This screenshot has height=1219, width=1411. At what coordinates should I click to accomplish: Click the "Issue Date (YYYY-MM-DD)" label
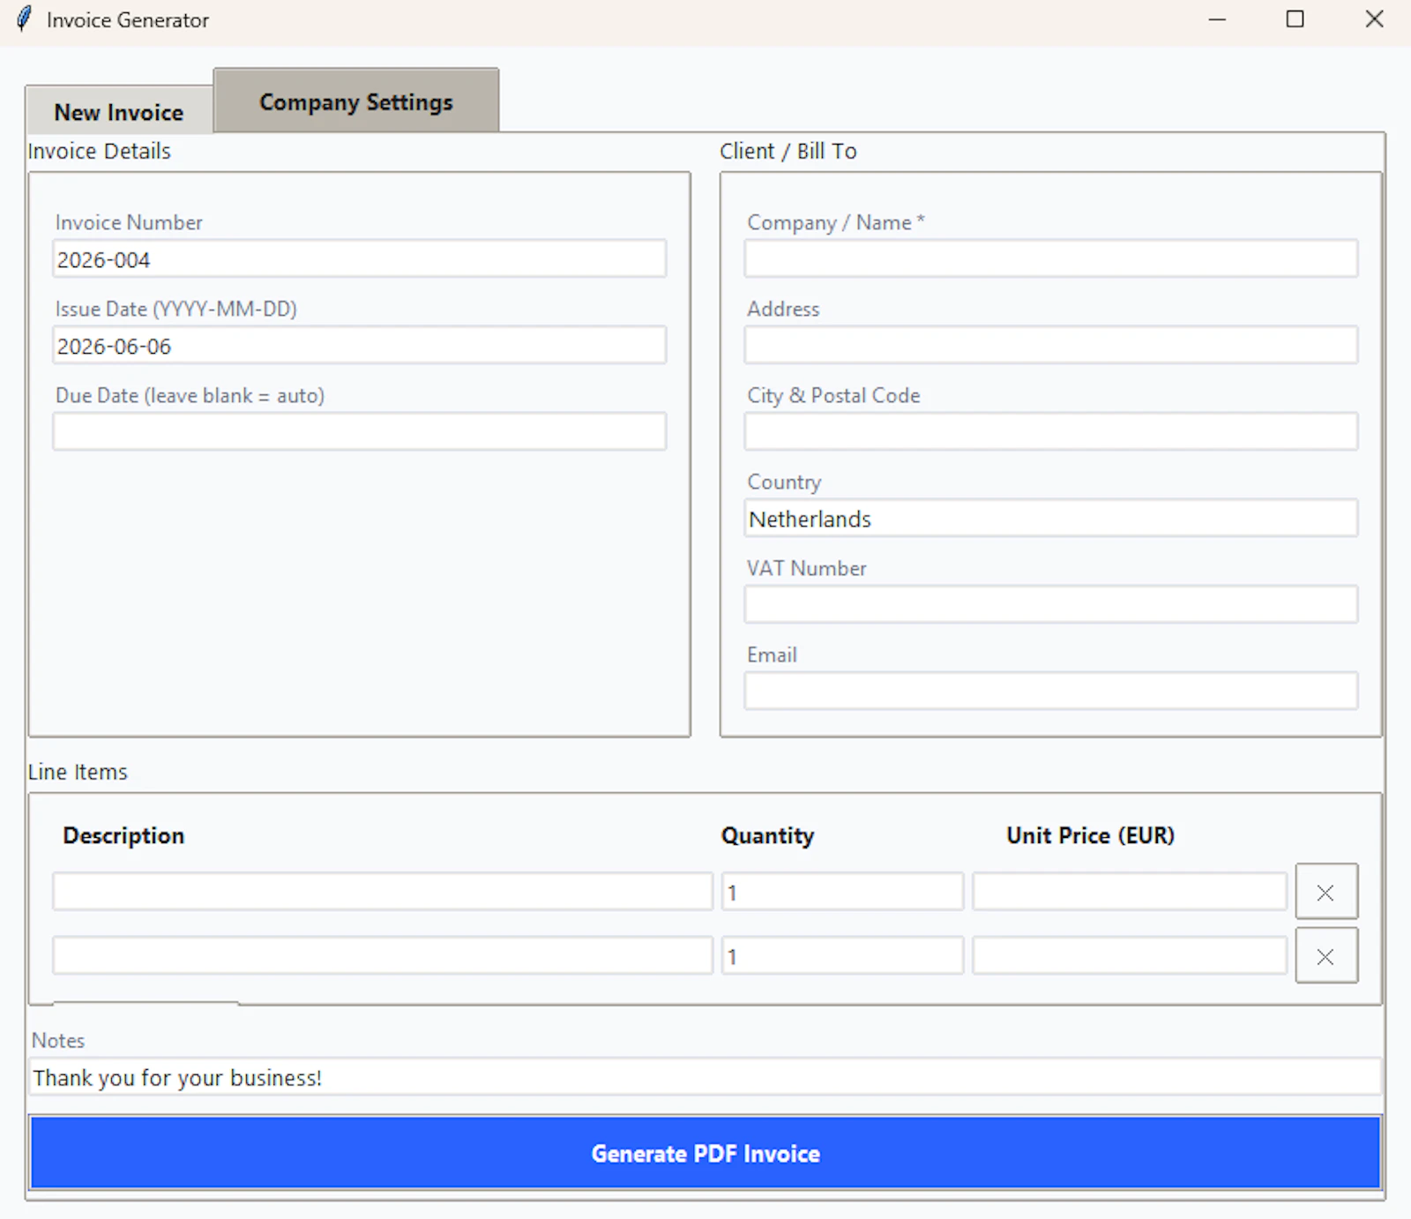tap(175, 309)
